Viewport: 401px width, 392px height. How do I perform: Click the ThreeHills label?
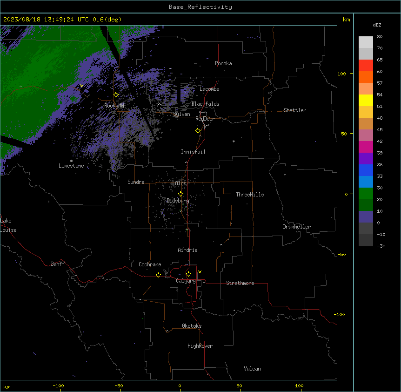click(x=250, y=195)
